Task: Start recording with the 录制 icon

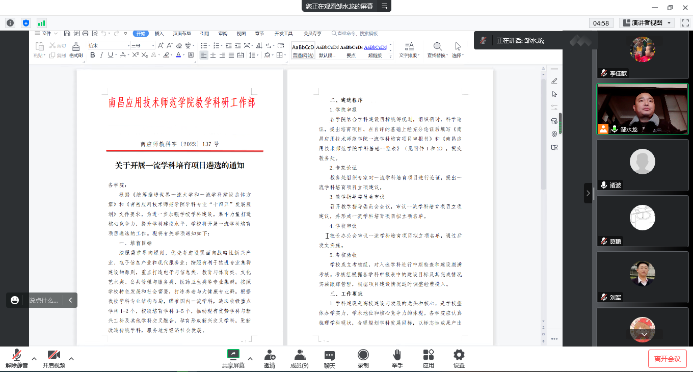Action: coord(363,358)
